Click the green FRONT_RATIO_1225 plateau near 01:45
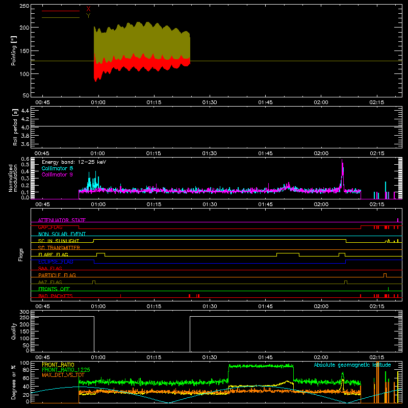 point(261,366)
